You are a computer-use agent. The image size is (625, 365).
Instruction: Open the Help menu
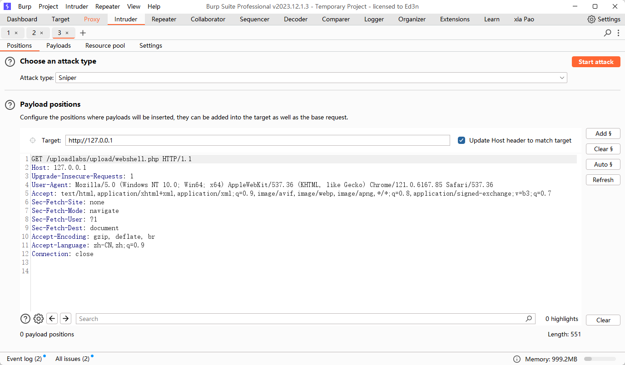154,6
